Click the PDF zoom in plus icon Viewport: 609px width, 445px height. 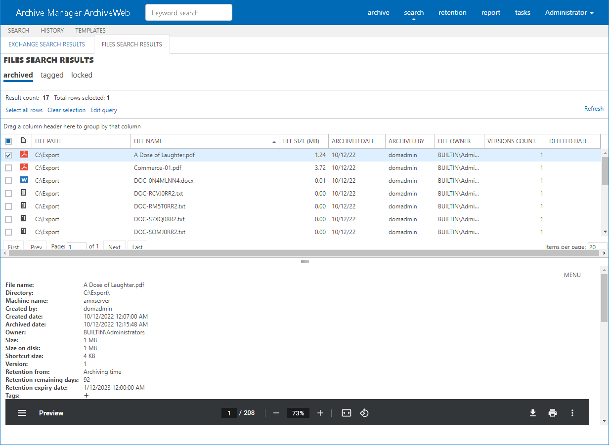(x=320, y=413)
